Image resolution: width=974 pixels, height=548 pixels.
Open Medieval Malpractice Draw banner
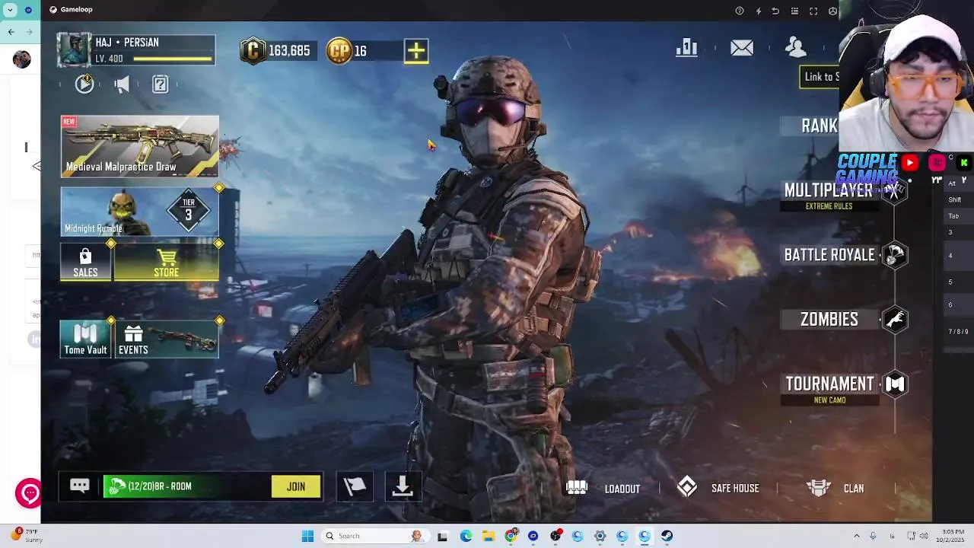tap(140, 147)
